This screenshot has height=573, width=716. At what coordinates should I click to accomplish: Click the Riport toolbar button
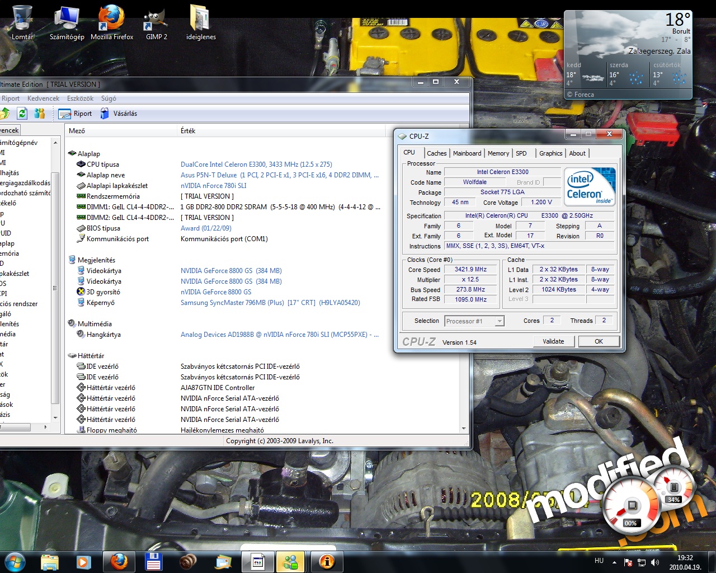[76, 114]
